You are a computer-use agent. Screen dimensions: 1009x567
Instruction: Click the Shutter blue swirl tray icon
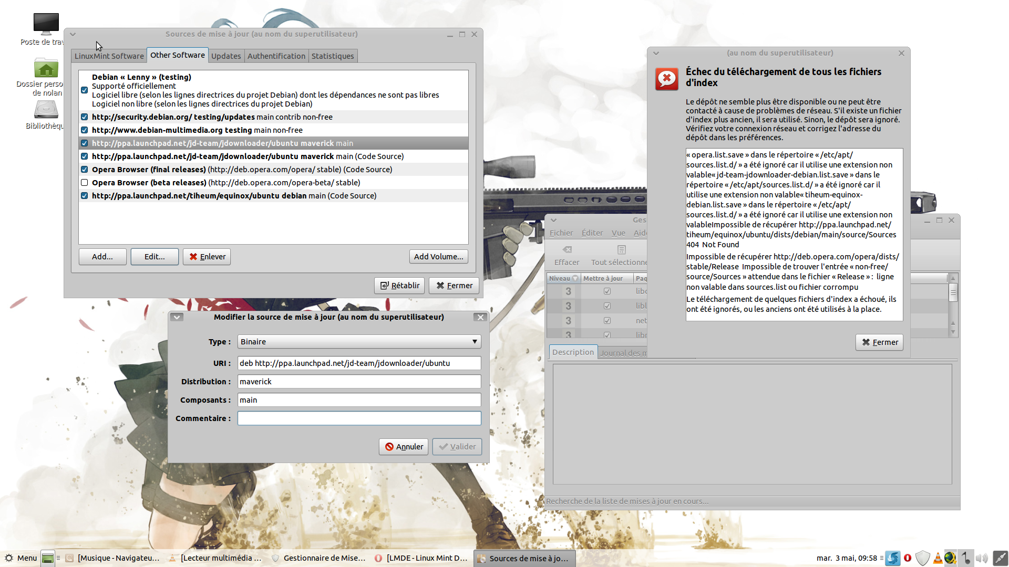pyautogui.click(x=893, y=558)
